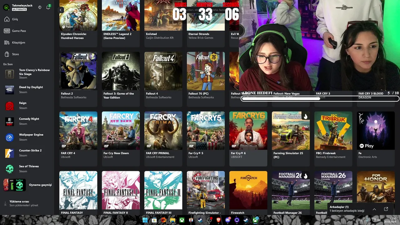Open the Arkadaşlar pending friend request notice
This screenshot has width=400, height=225.
(x=347, y=211)
